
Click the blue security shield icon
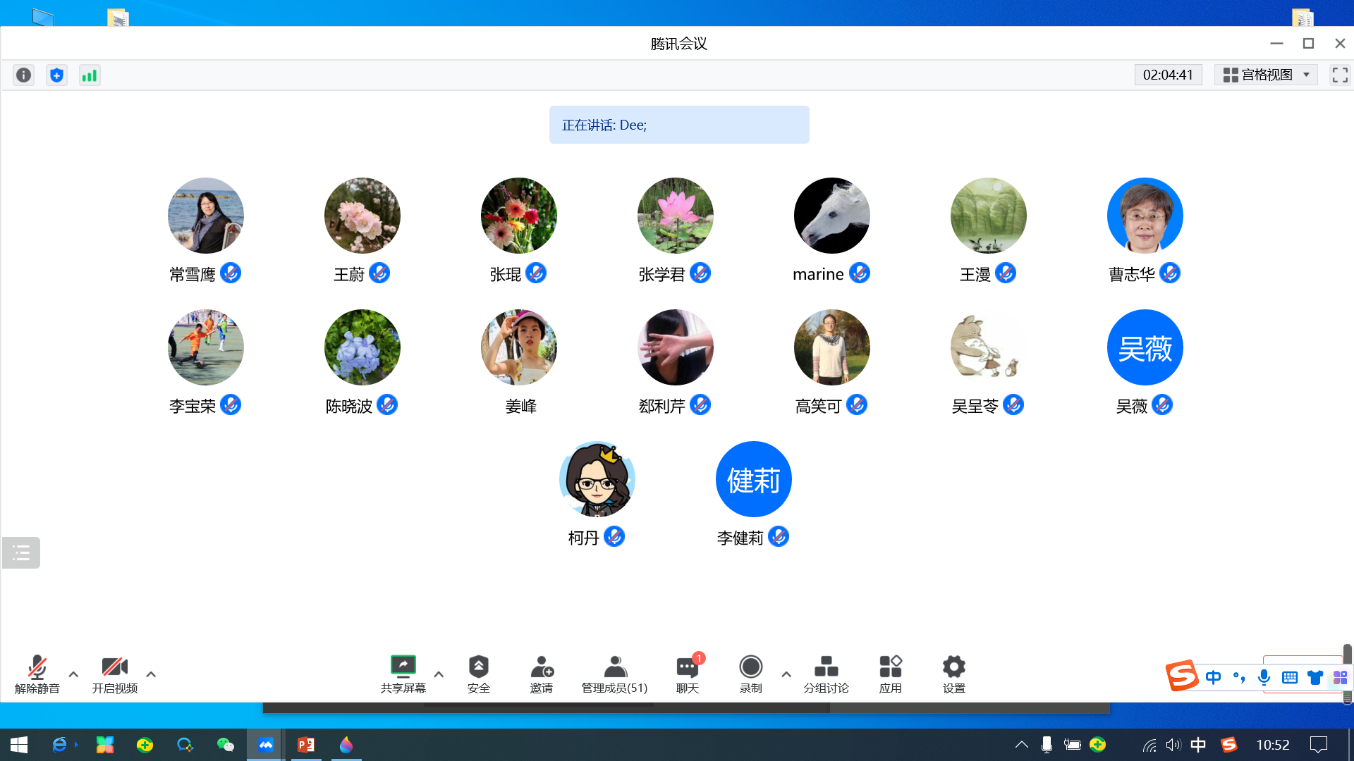(56, 75)
